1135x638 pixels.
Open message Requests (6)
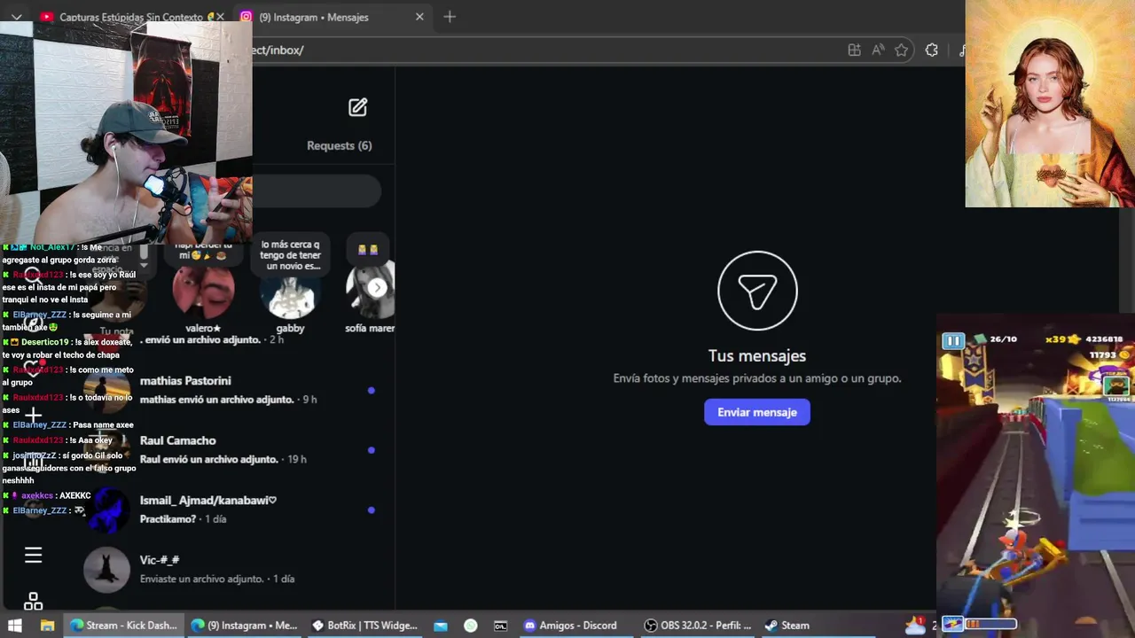[x=339, y=145]
